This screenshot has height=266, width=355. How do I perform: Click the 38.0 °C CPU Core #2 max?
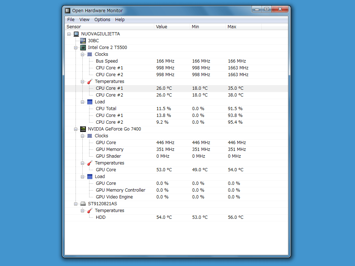point(236,95)
